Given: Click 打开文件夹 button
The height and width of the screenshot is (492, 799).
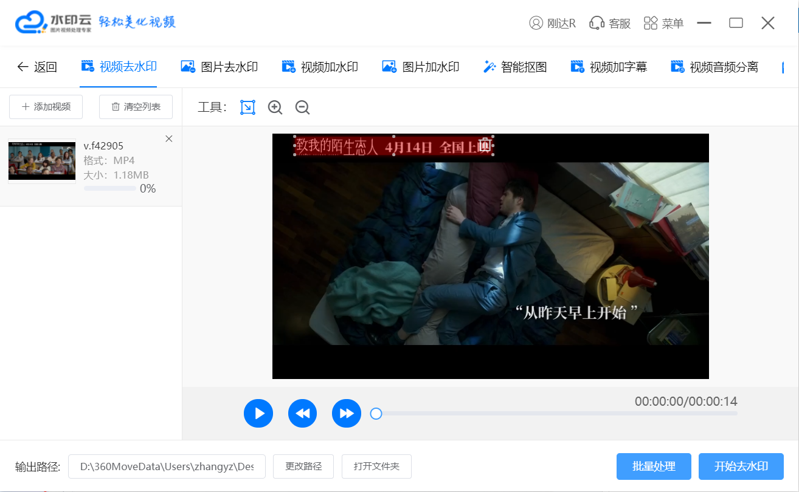Looking at the screenshot, I should coord(377,466).
